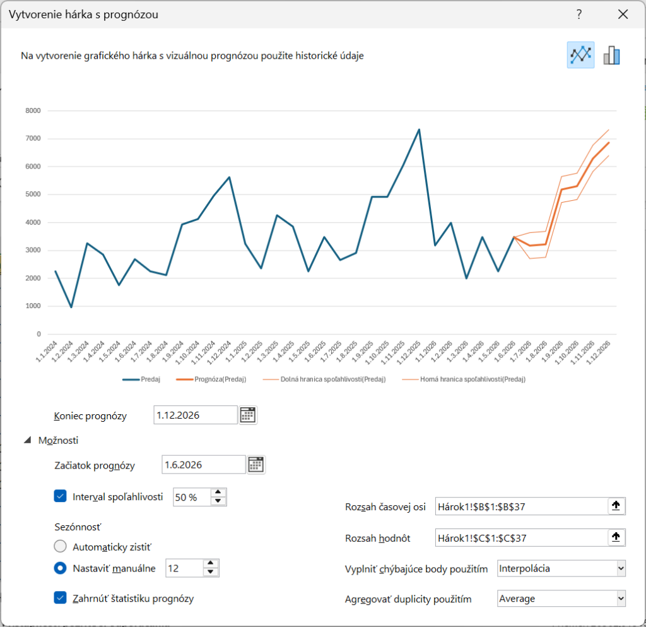Image resolution: width=646 pixels, height=627 pixels.
Task: Select the Nastaviť manuálne radio button
Action: 61,568
